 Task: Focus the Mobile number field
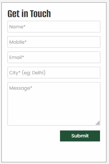tap(54, 42)
